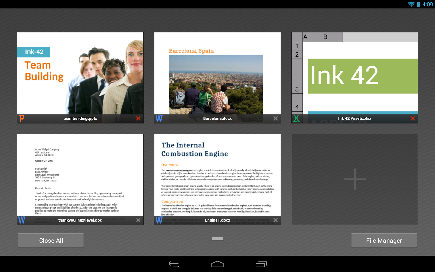The width and height of the screenshot is (435, 272).
Task: Close Ink 42 Assets.xlsx using red X
Action: coord(413,118)
